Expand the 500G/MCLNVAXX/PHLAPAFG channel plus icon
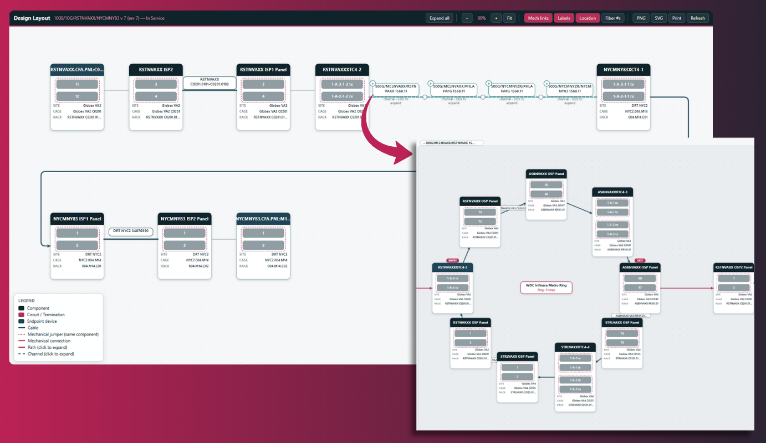 (x=431, y=84)
